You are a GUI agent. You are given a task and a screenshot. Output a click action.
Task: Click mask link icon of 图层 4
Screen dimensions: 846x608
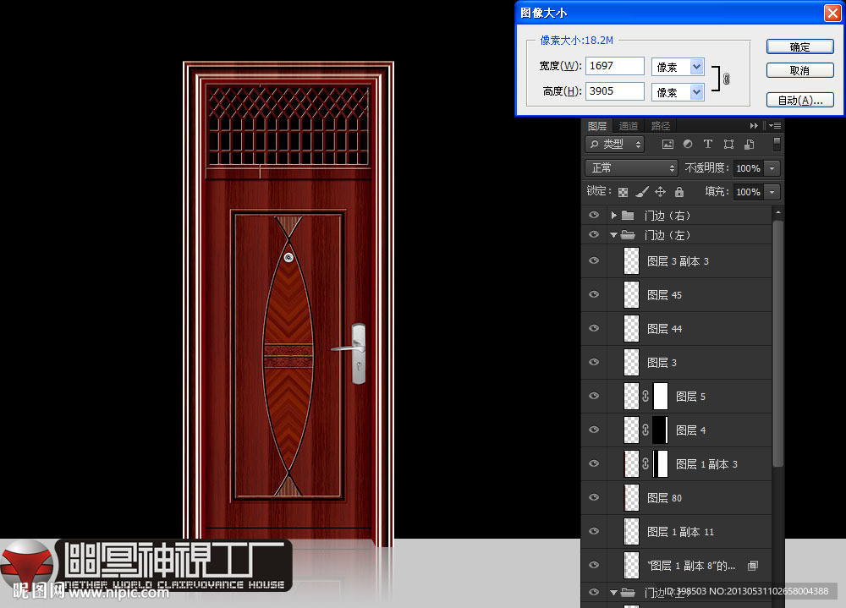tap(645, 430)
